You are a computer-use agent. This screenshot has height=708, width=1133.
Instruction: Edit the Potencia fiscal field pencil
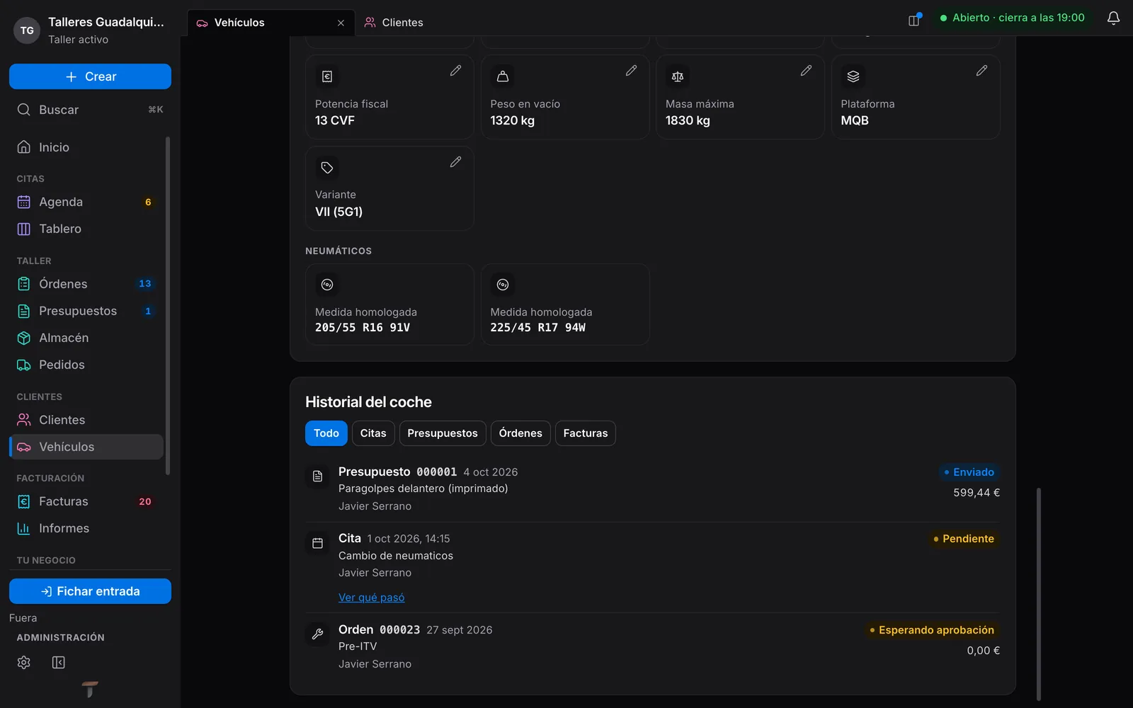point(455,71)
